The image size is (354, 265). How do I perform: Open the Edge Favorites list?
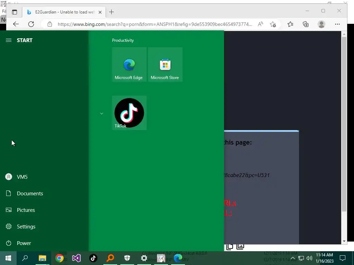pos(290,24)
